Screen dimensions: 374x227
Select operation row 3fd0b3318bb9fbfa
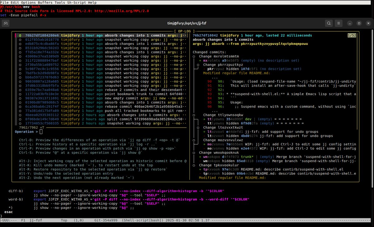(x=101, y=85)
